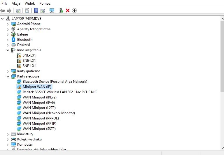Select WAN Miniport (PPTP)
224x155 pixels.
(x=39, y=124)
